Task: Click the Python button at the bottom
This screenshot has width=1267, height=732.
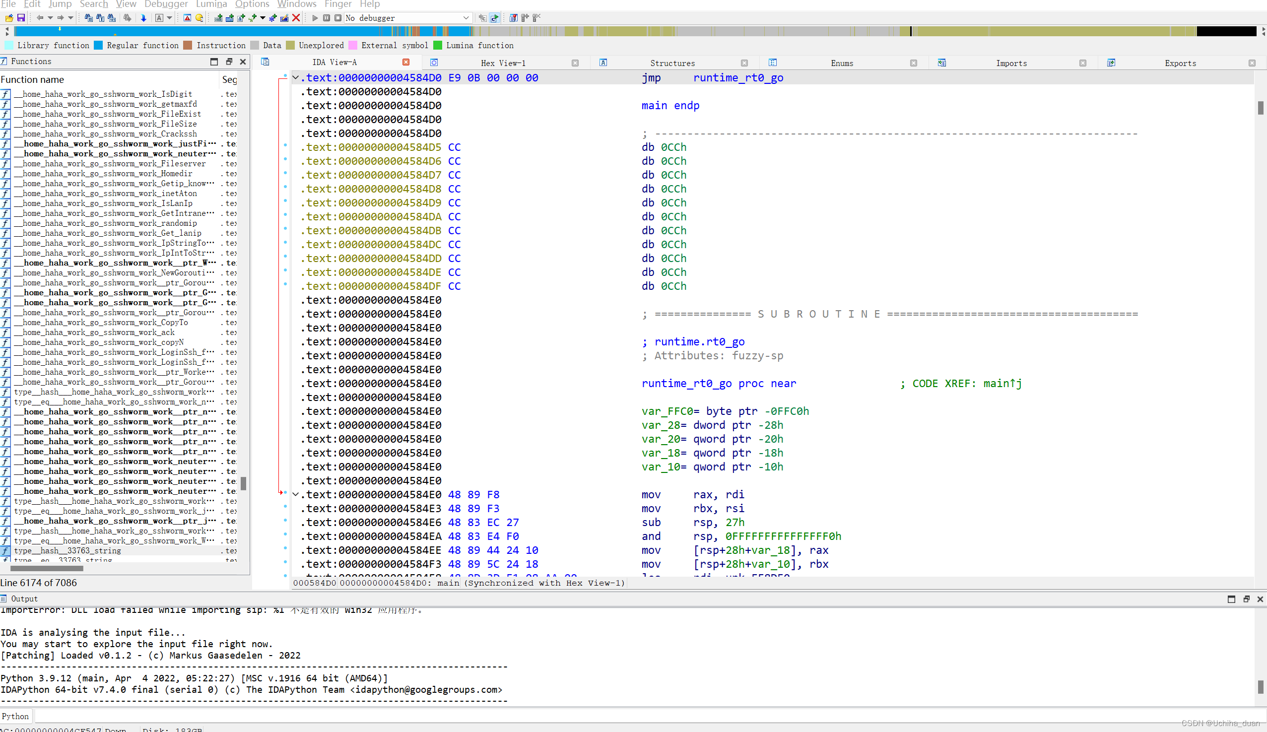Action: pyautogui.click(x=15, y=716)
